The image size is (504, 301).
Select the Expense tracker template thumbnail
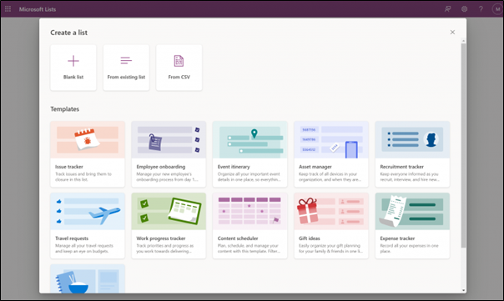(412, 212)
